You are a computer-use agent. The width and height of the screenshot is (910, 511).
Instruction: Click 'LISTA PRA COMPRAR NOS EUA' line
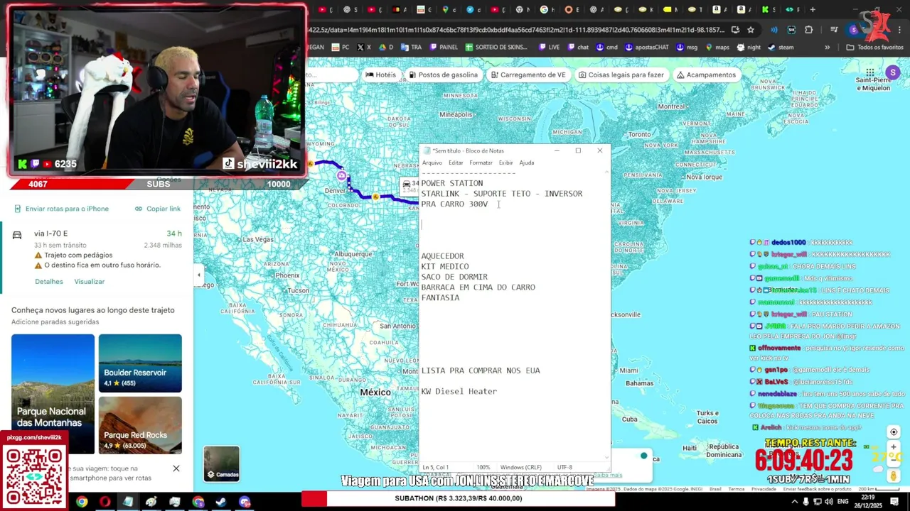click(481, 370)
